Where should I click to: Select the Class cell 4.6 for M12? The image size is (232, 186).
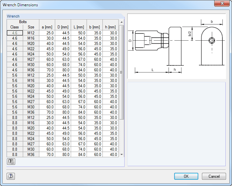15,33
